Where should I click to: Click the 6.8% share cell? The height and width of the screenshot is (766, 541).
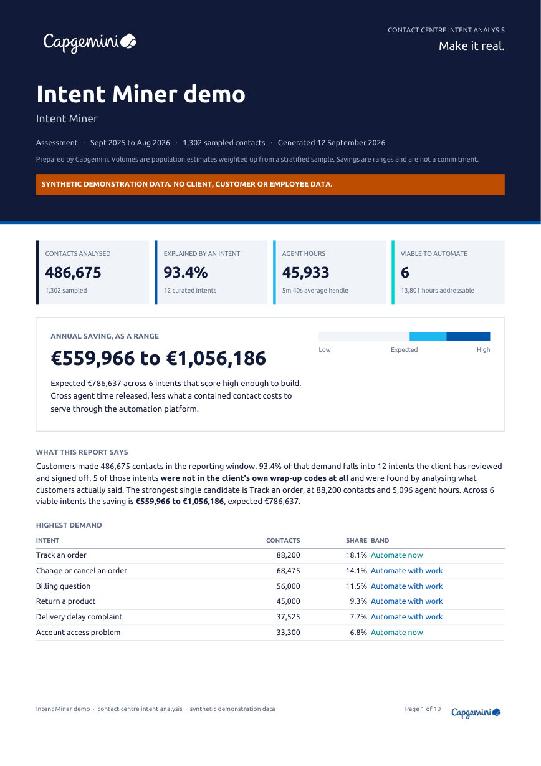click(x=358, y=633)
